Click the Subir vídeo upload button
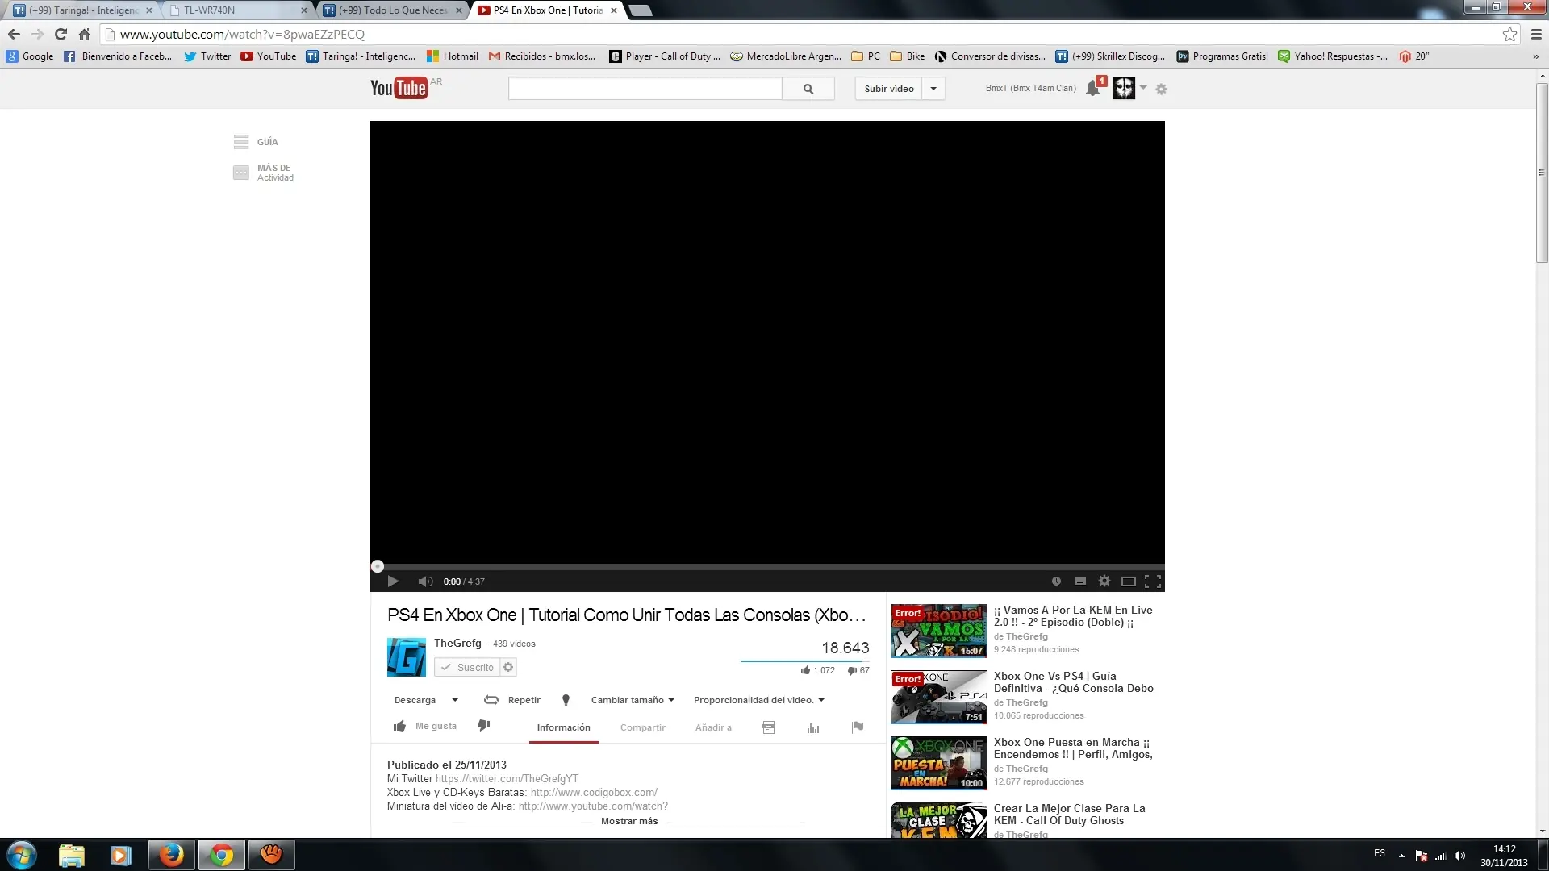1549x871 pixels. [889, 89]
